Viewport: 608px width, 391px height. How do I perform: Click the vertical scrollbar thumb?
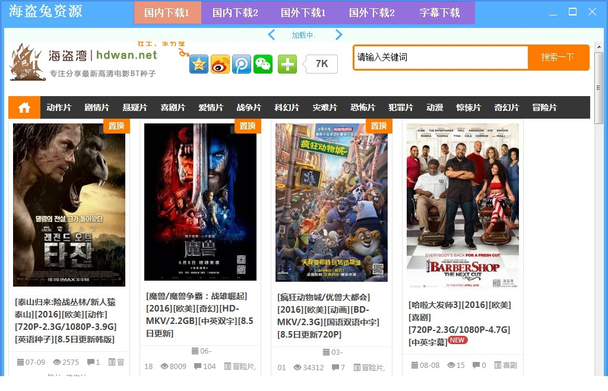pos(599,88)
